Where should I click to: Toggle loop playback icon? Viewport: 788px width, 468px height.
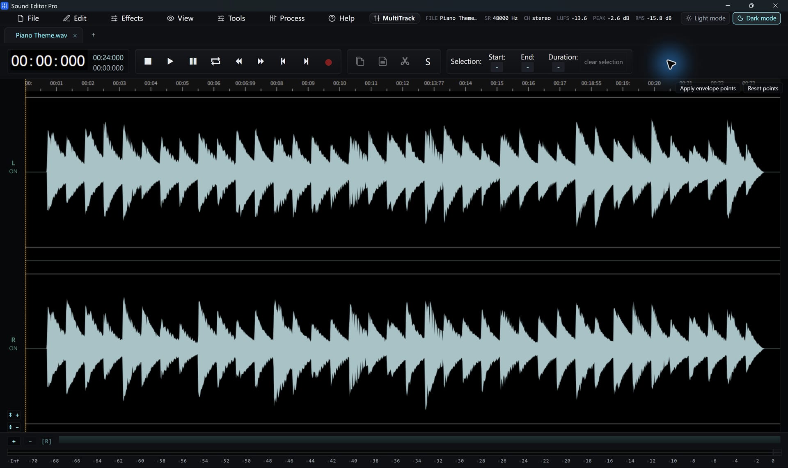[x=215, y=62]
